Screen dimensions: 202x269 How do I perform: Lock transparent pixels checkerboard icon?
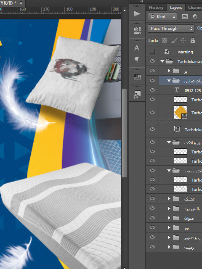click(x=165, y=40)
